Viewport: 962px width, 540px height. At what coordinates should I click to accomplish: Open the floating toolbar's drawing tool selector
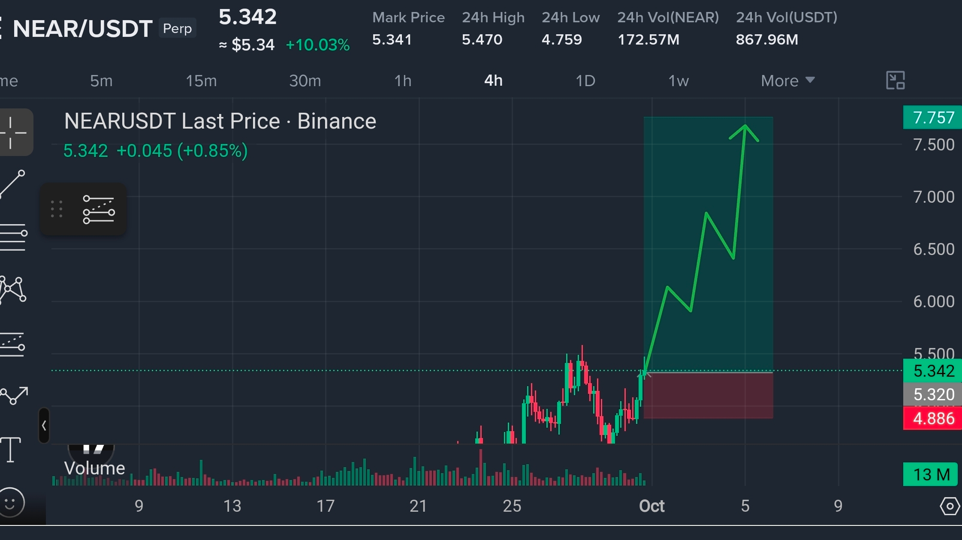click(x=99, y=210)
